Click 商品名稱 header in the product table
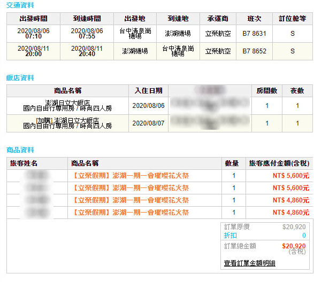This screenshot has height=282, width=314. coord(85,163)
